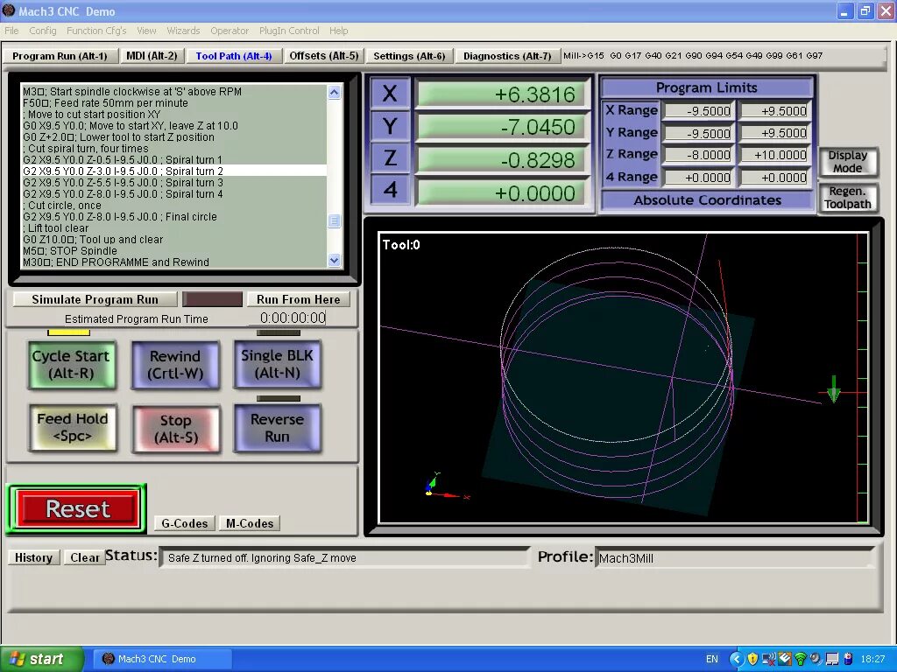Switch to MDI (Alt-2) tab
The height and width of the screenshot is (672, 897).
point(152,56)
